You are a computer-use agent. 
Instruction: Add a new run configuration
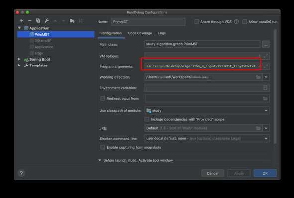[21, 21]
